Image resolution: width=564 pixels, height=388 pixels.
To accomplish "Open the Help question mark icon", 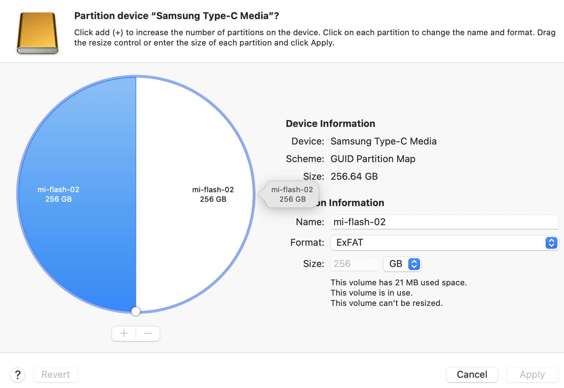I will coord(18,374).
